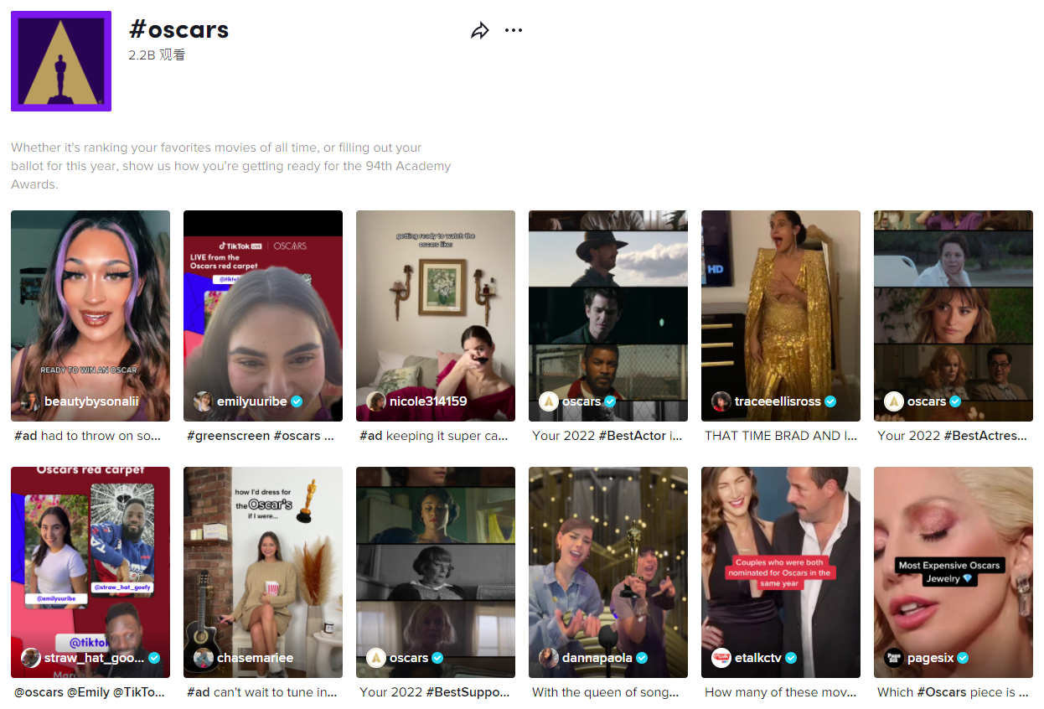Open the dannapaola username link

point(597,658)
